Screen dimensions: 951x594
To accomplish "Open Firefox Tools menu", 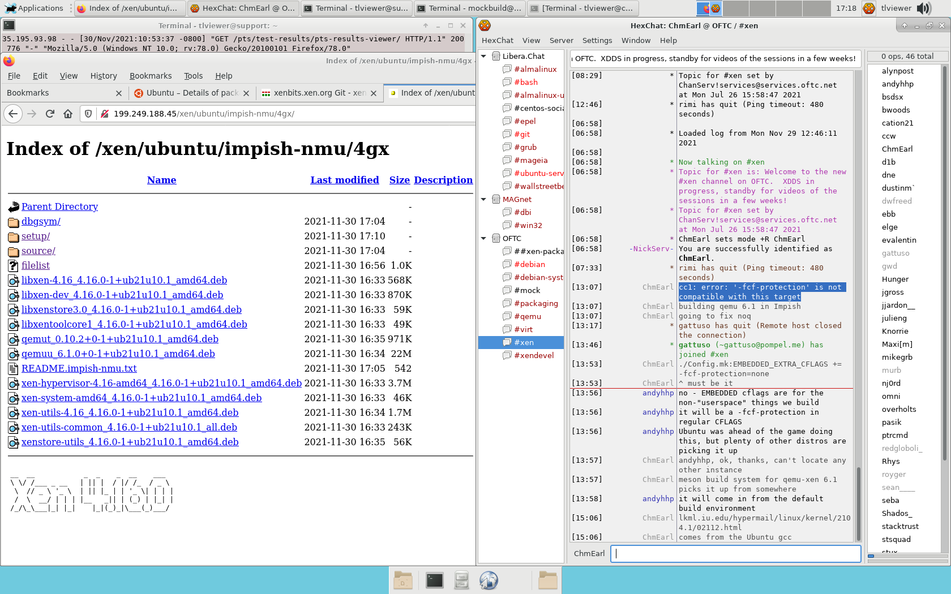I will point(193,76).
